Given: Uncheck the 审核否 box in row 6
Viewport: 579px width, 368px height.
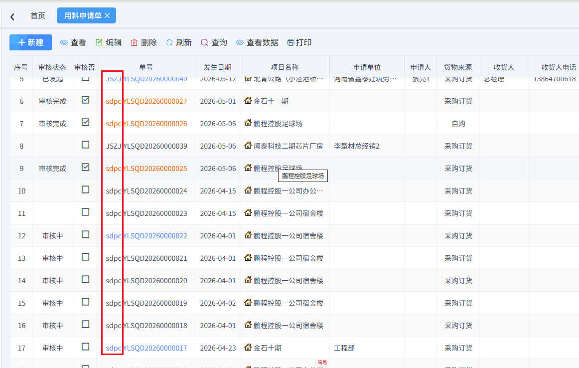Looking at the screenshot, I should (85, 100).
